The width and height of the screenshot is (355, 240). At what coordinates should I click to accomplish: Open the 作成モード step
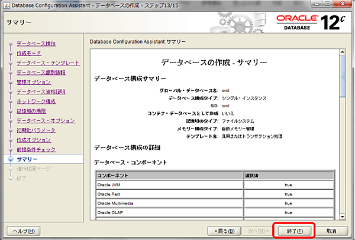(30, 53)
